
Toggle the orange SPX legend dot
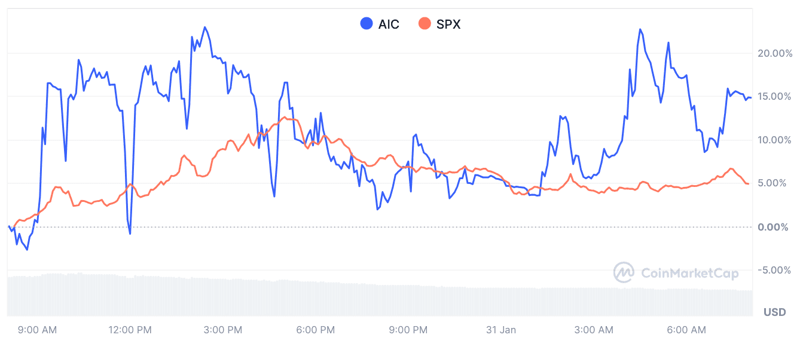pyautogui.click(x=425, y=24)
